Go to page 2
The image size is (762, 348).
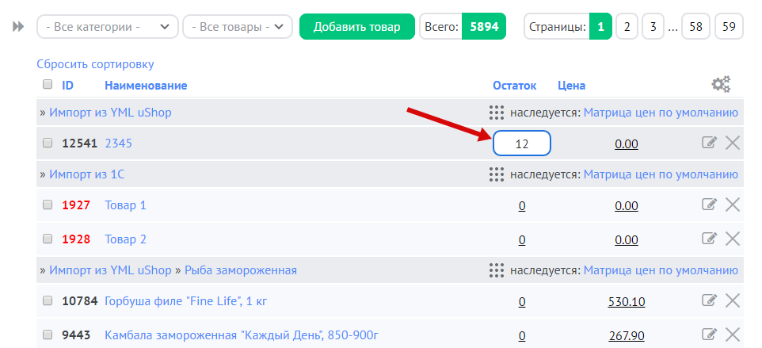[x=627, y=27]
